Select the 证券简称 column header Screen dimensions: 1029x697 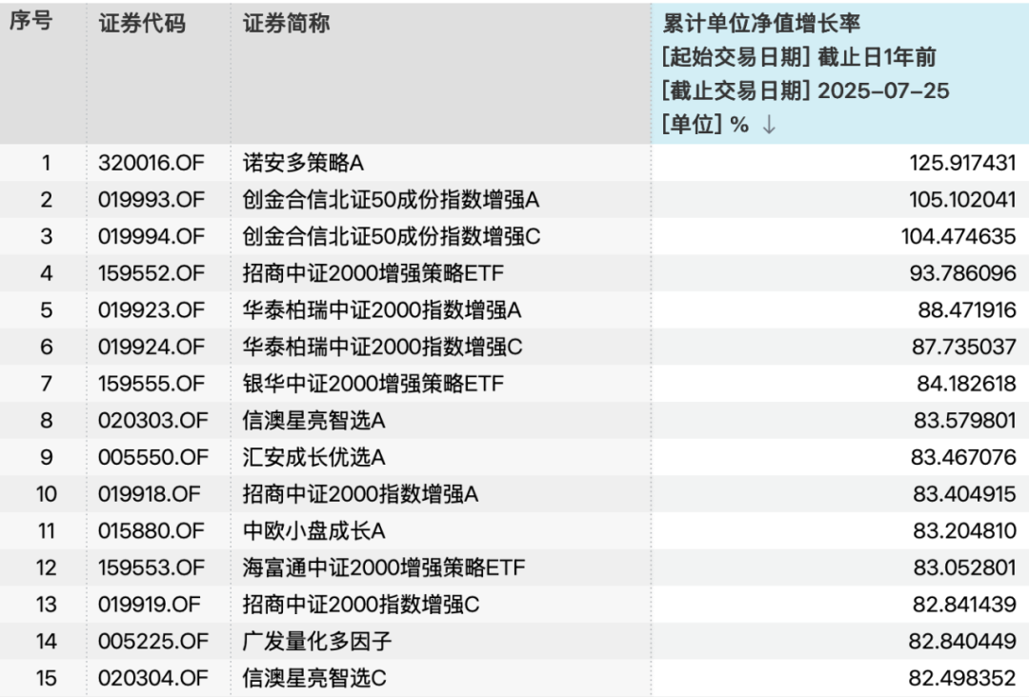point(287,24)
